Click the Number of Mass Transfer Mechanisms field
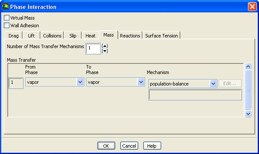 (x=93, y=48)
